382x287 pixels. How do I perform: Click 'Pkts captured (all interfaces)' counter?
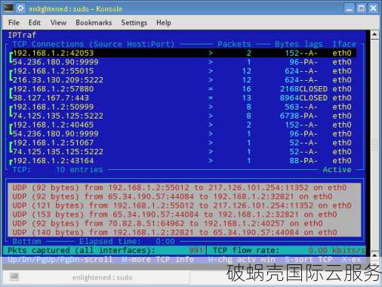click(106, 251)
